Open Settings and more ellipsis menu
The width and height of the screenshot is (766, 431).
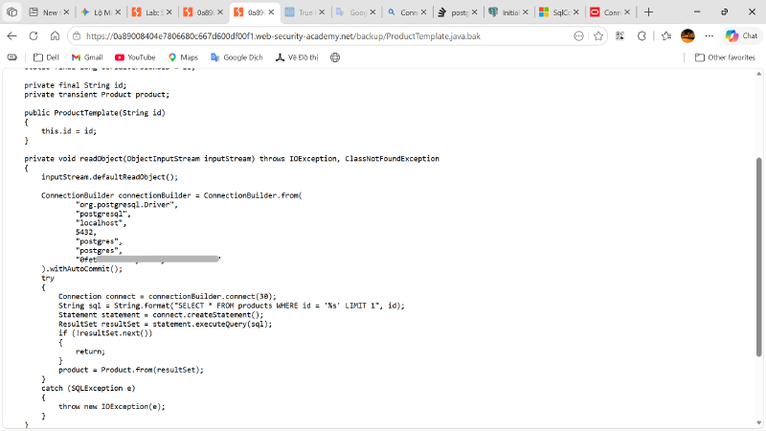[710, 35]
